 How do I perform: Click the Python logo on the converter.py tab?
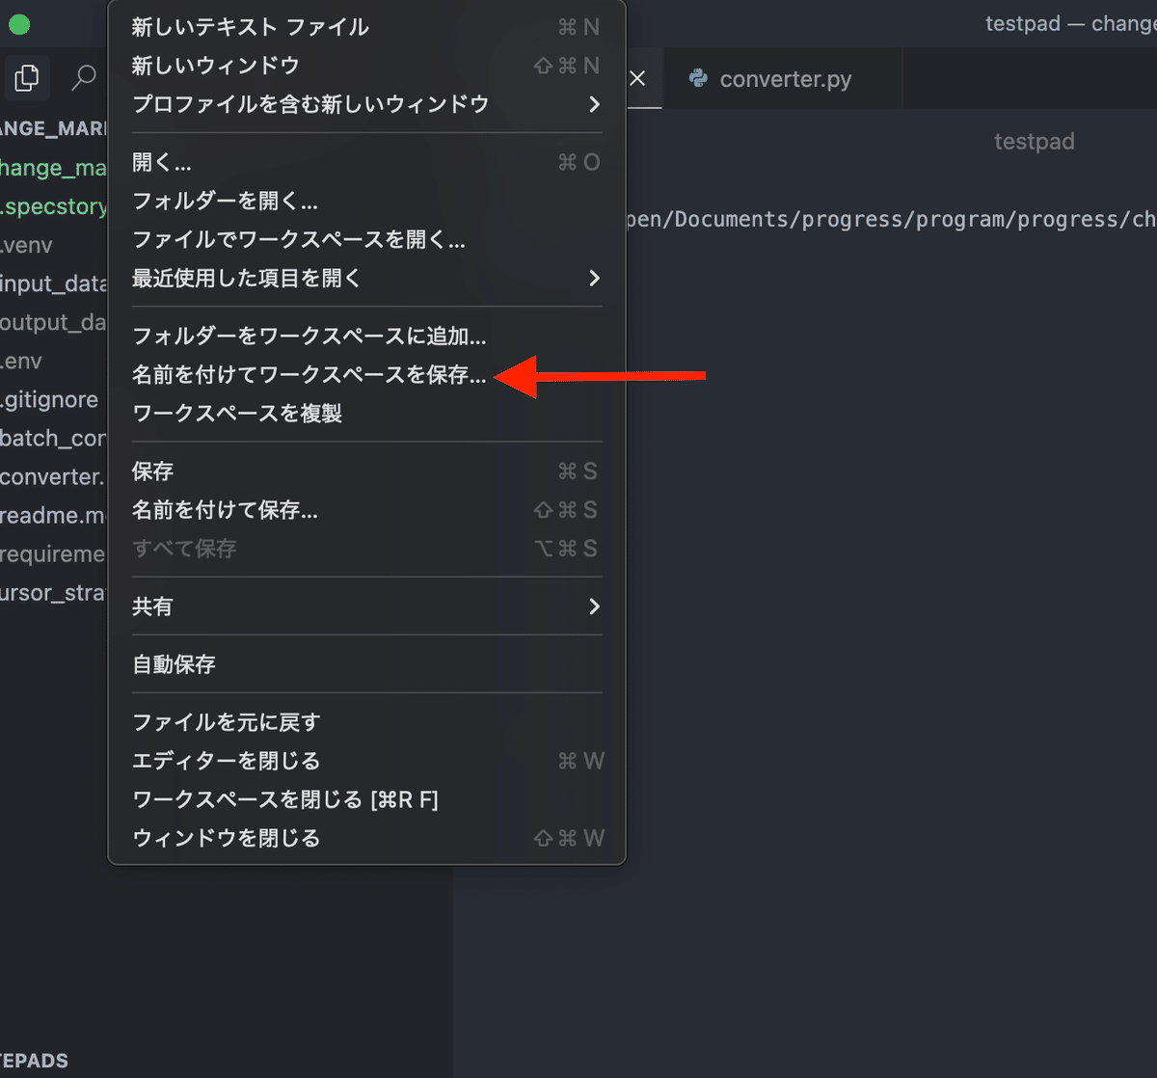696,79
